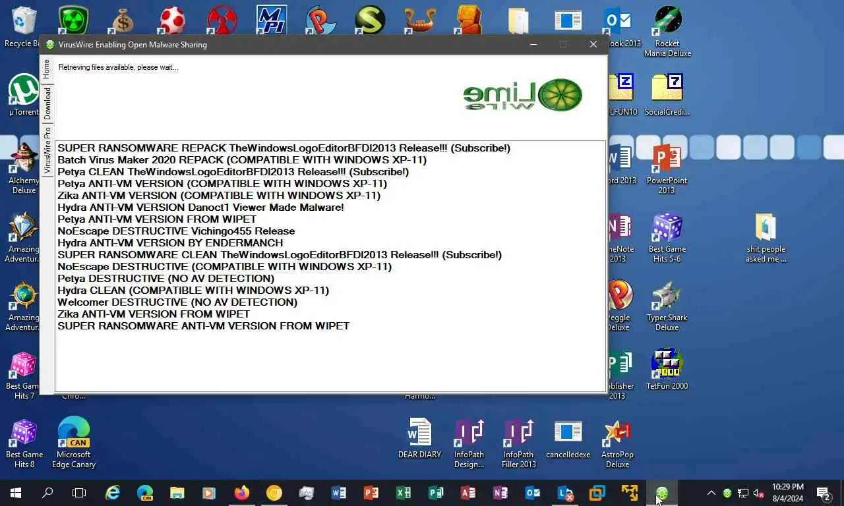Launch Internet Explorer from the taskbar
Image resolution: width=844 pixels, height=506 pixels.
(113, 493)
